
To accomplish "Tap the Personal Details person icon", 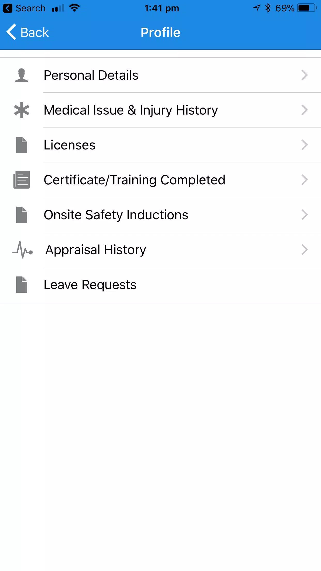I will click(x=21, y=75).
